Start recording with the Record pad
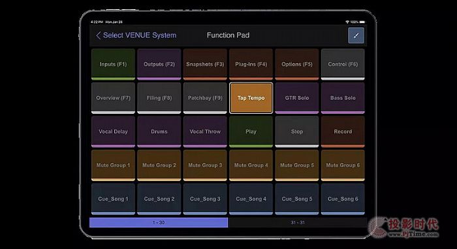 tap(343, 131)
